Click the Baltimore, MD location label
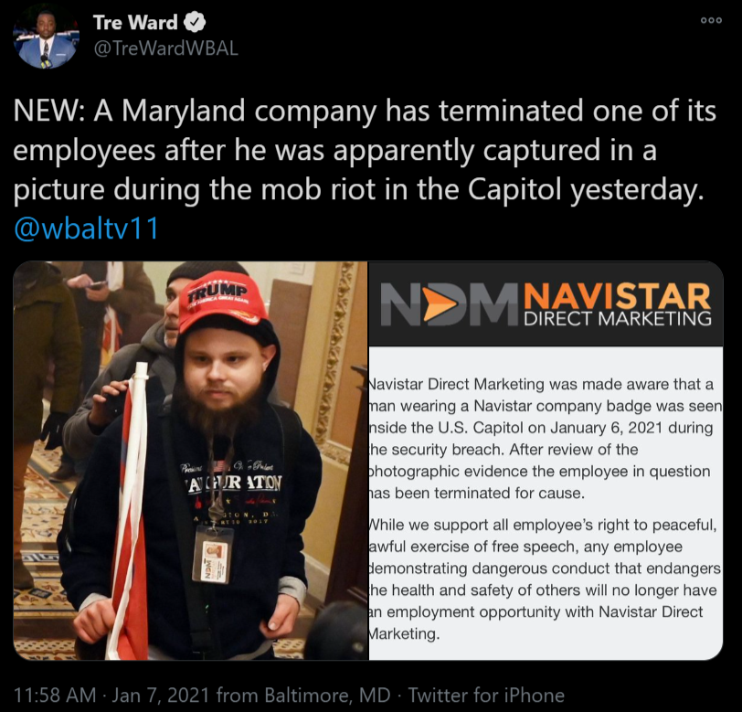 (x=327, y=695)
